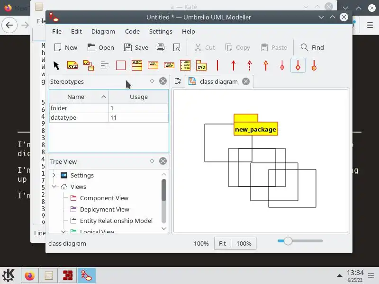This screenshot has height=284, width=379.
Task: Pick the Note tool in diagram toolbar
Action: [x=72, y=65]
